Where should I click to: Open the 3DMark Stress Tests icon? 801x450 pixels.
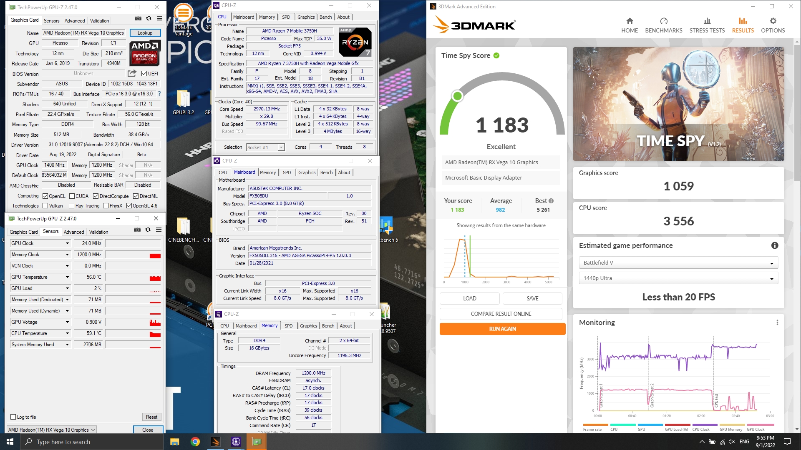click(707, 21)
